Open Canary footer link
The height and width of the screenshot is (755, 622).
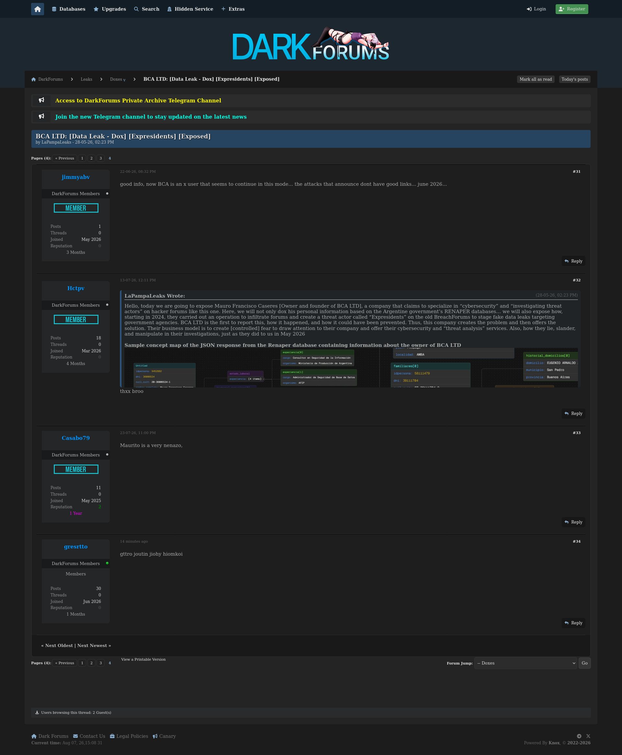pos(164,736)
